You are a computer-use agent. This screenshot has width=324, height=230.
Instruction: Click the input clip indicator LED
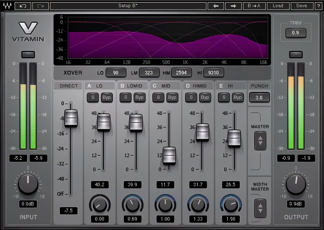28,54
